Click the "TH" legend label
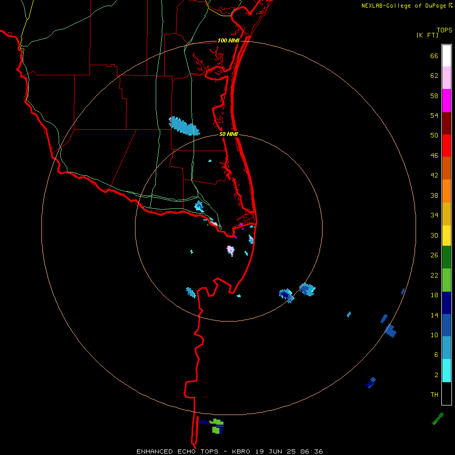The image size is (455, 455). point(434,395)
